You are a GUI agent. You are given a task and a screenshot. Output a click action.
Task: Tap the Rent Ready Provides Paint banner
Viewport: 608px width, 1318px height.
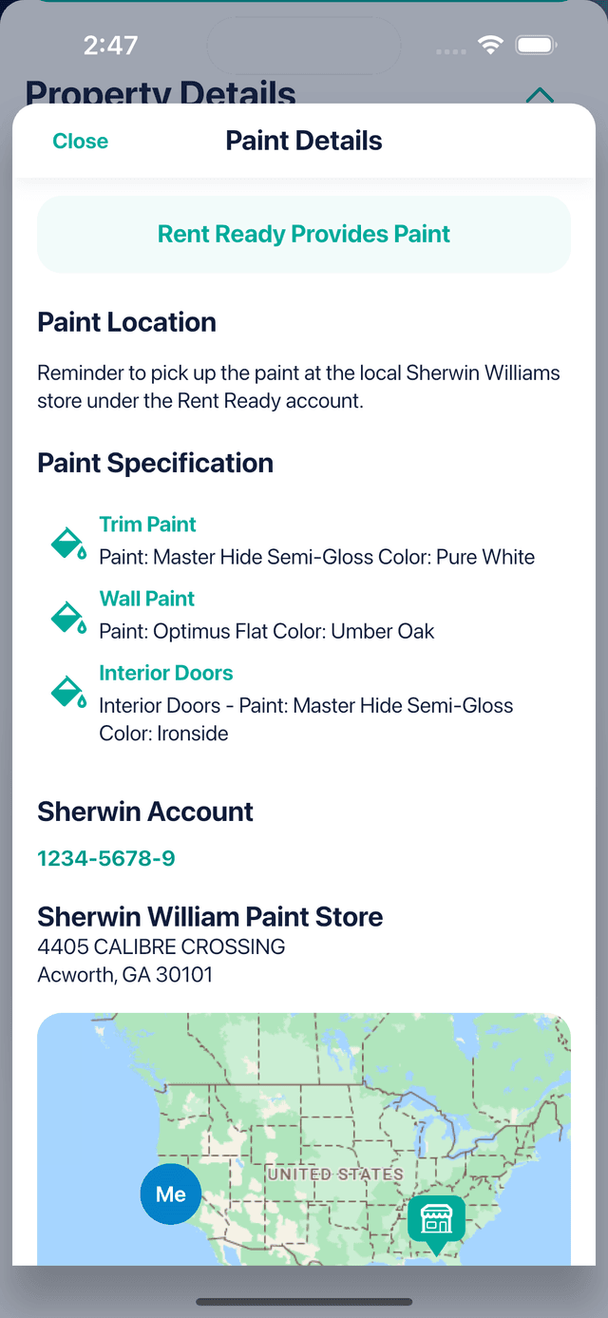(303, 234)
